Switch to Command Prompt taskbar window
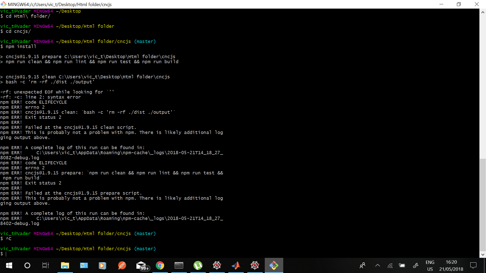 (x=179, y=265)
